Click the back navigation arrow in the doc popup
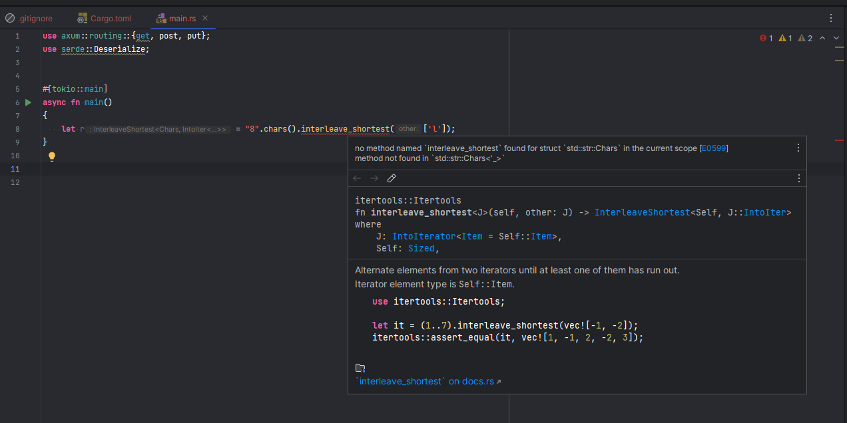This screenshot has width=847, height=423. pyautogui.click(x=357, y=178)
